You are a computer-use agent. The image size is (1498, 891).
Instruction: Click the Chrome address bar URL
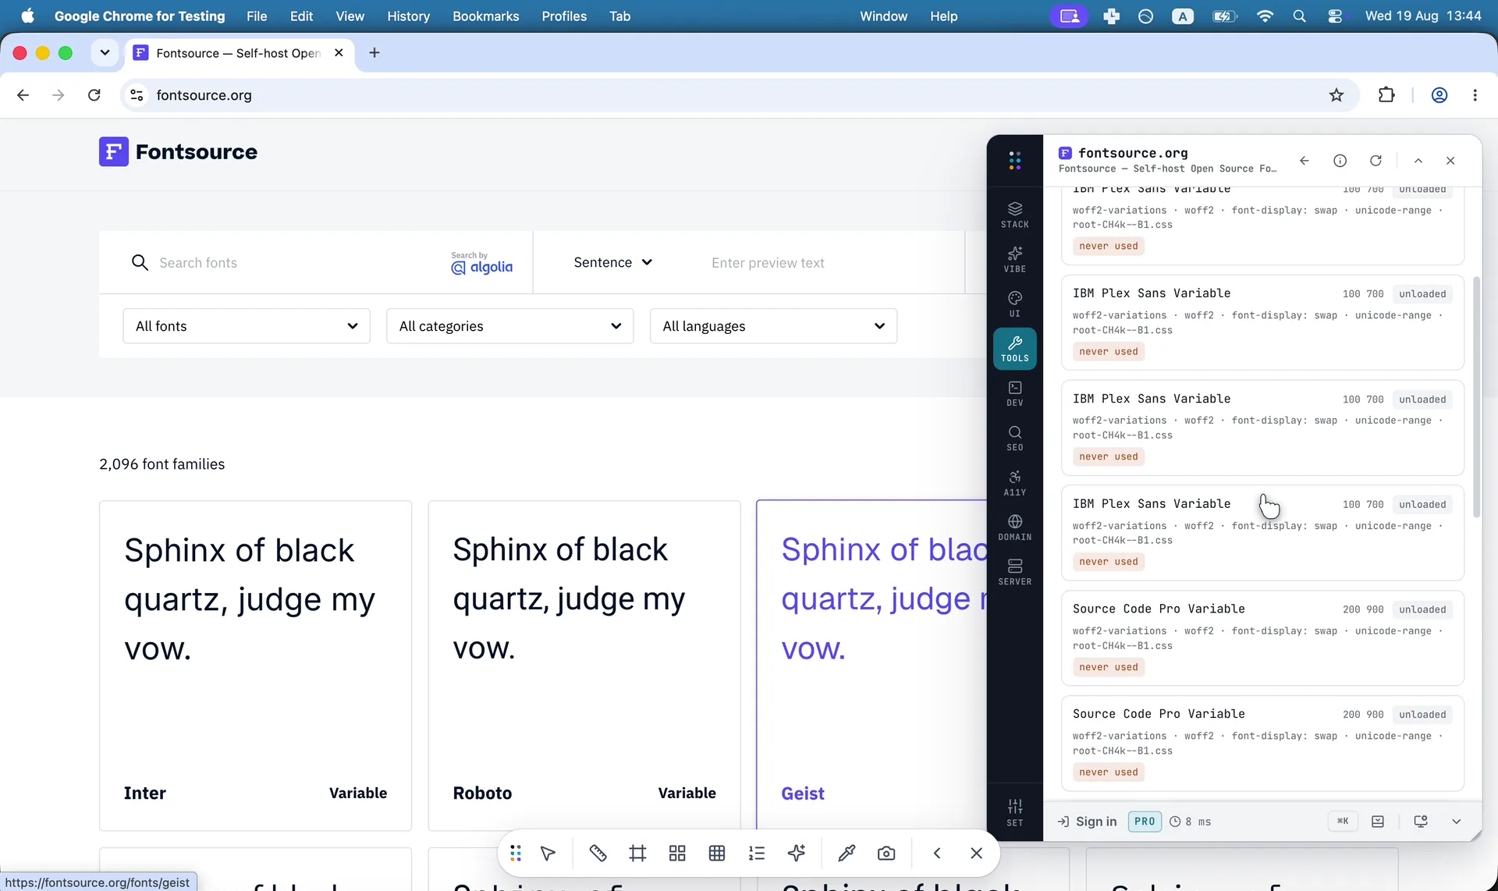[204, 95]
